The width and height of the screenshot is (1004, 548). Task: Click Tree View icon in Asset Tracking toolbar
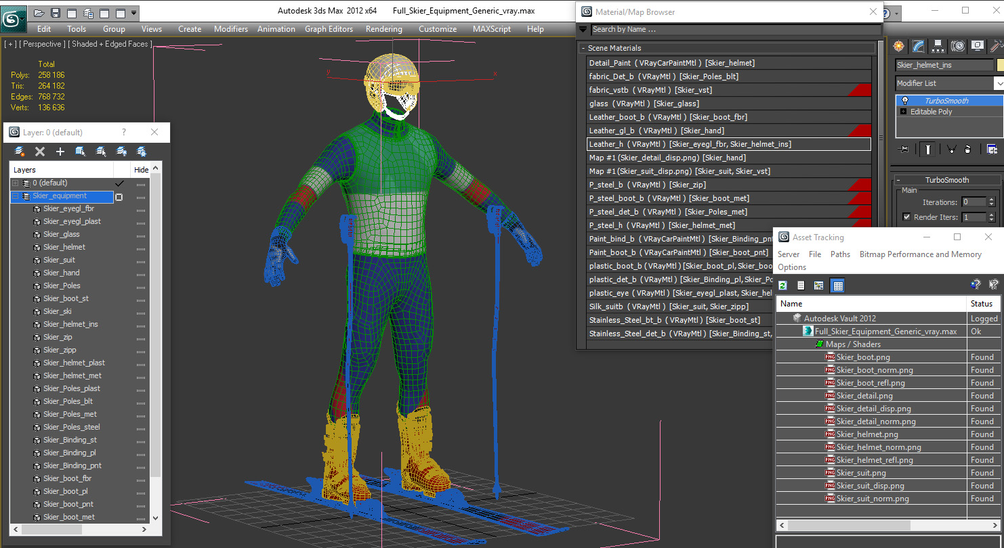click(818, 286)
